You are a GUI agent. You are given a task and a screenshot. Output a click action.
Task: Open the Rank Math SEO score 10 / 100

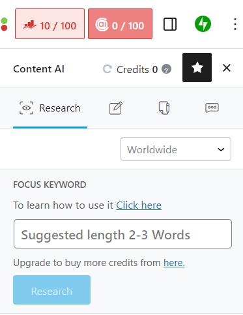(x=50, y=24)
